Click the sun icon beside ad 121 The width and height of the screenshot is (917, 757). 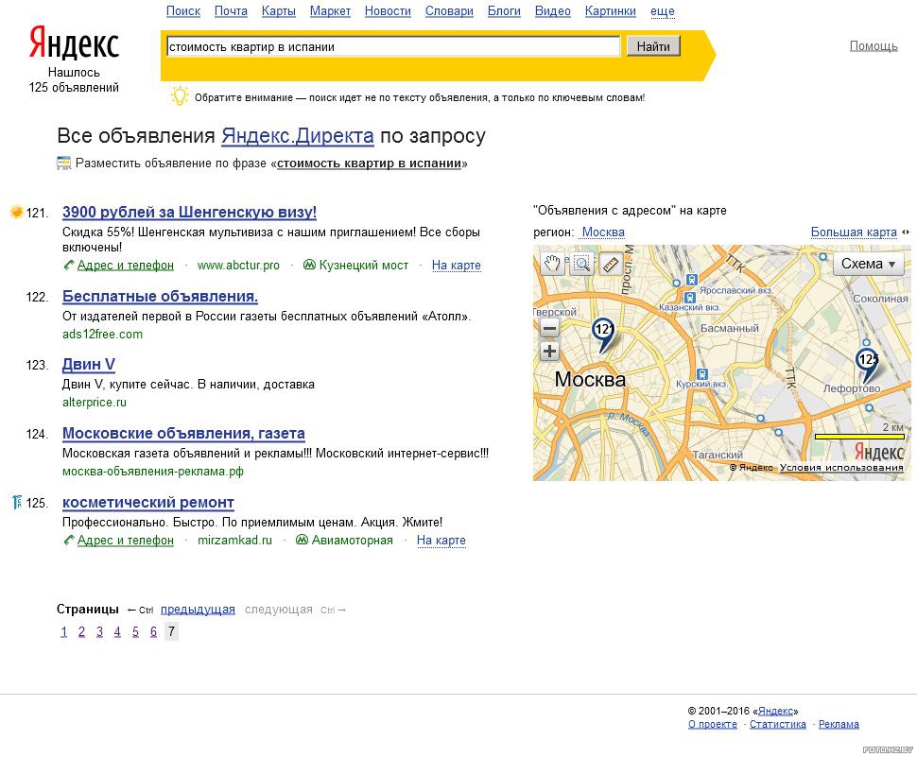click(x=16, y=212)
